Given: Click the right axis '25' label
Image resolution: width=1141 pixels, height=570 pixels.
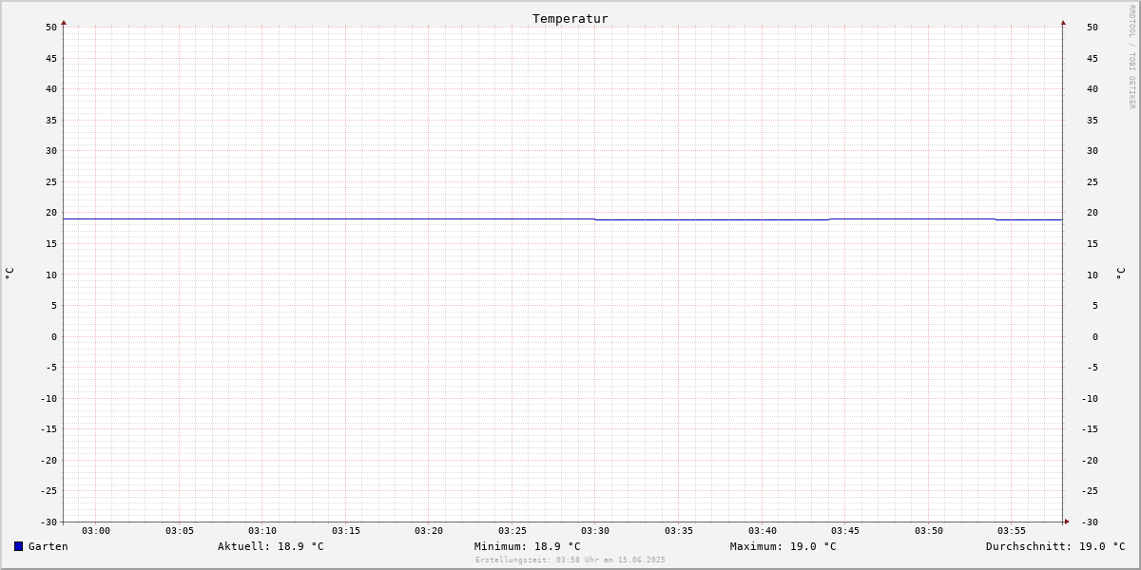Looking at the screenshot, I should pos(1093,181).
